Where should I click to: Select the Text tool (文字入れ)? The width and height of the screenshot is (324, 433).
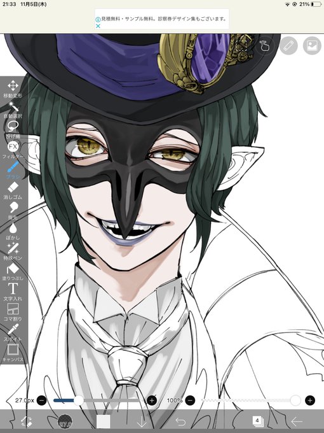(x=13, y=292)
